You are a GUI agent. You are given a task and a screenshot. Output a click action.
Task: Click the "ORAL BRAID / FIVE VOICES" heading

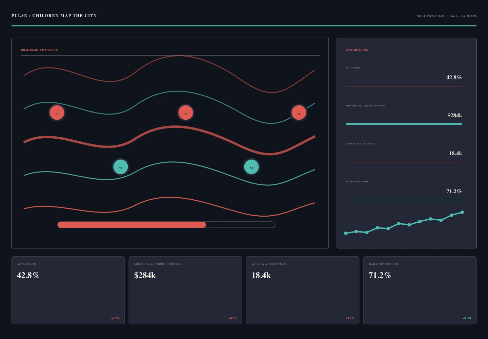(x=39, y=50)
